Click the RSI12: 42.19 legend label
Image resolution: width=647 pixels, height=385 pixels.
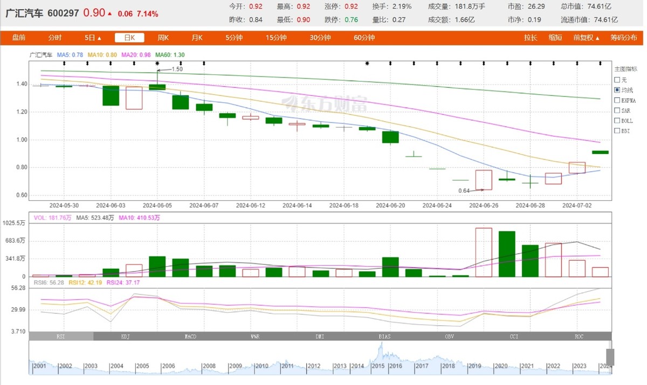tap(85, 282)
